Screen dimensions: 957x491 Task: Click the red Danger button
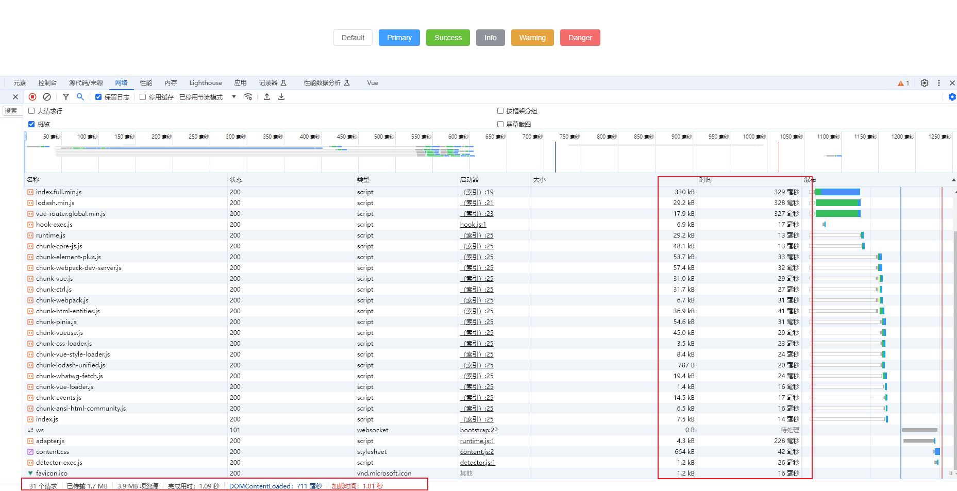580,38
